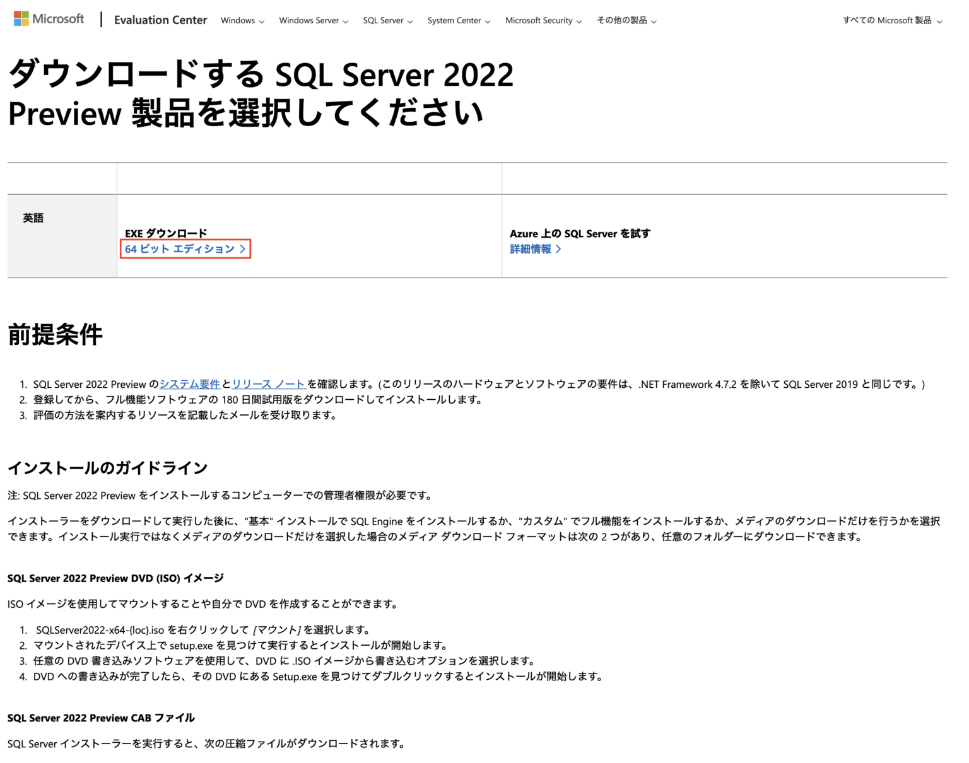This screenshot has width=969, height=763.
Task: Open the リリース ノート link
Action: 267,384
